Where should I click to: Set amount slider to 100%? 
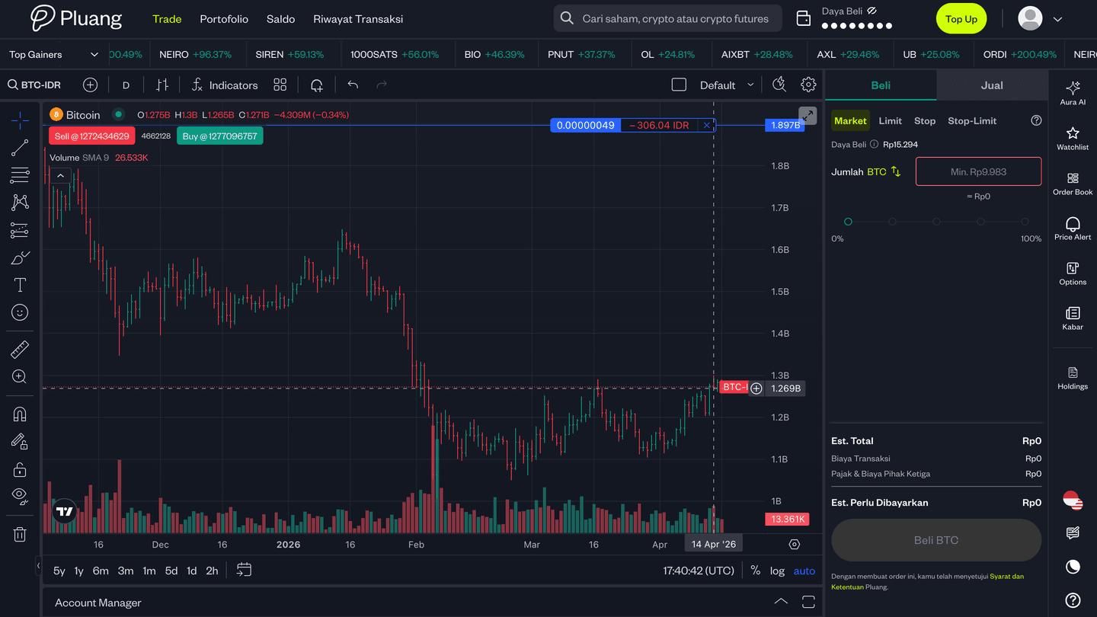(1025, 222)
